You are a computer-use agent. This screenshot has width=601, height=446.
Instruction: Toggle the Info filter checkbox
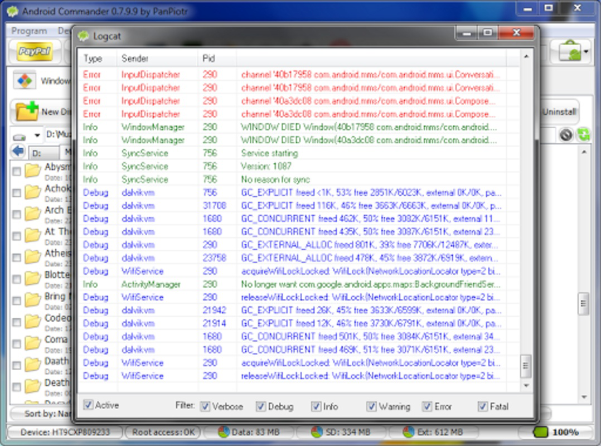click(x=316, y=406)
